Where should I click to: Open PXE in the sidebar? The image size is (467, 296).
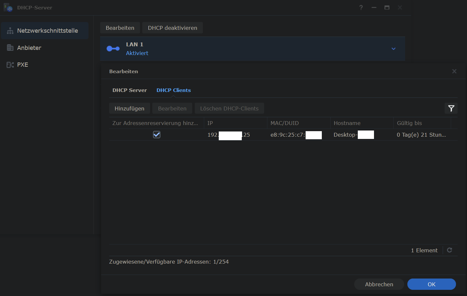click(45, 65)
